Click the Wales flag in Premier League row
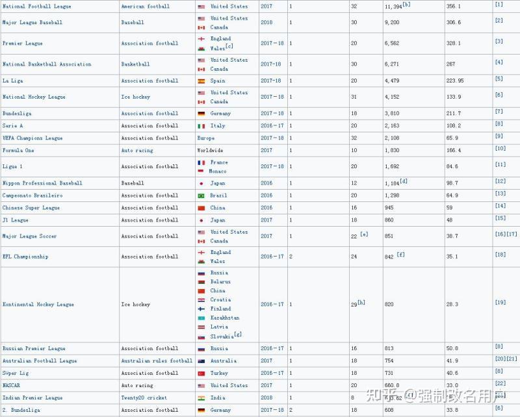Viewport: 520px width, 417px height. tap(201, 49)
